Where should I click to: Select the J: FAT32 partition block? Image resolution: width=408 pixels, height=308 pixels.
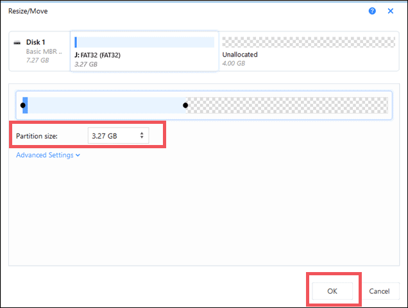pyautogui.click(x=144, y=51)
